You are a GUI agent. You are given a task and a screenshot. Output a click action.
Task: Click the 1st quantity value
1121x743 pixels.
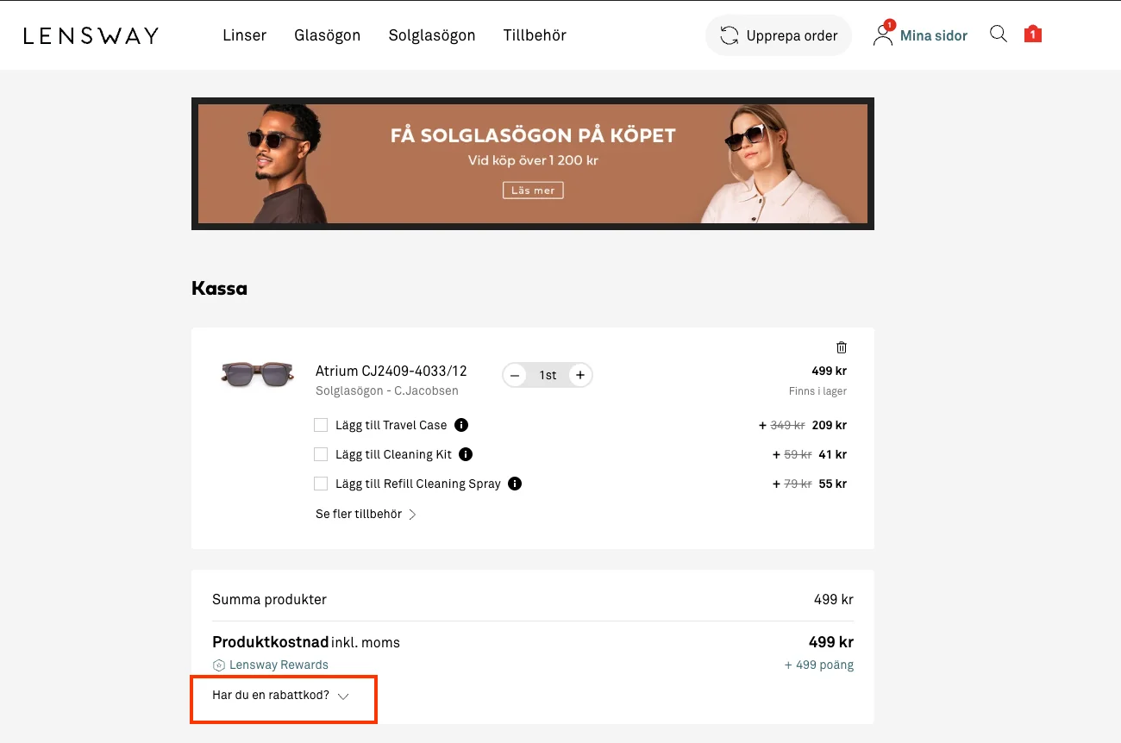coord(548,375)
